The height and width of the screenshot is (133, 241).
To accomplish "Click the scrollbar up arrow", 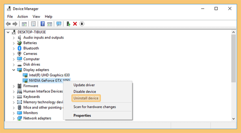I will pyautogui.click(x=233, y=32).
